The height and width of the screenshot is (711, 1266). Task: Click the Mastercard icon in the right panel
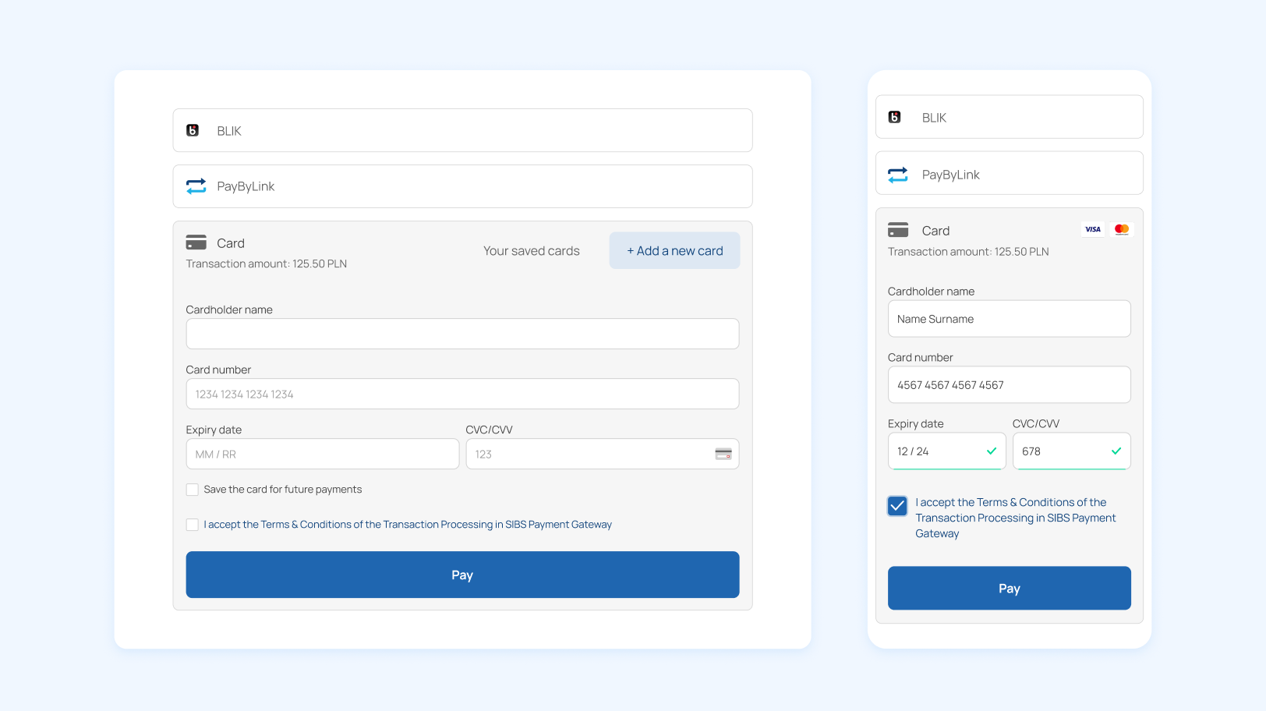coord(1122,229)
